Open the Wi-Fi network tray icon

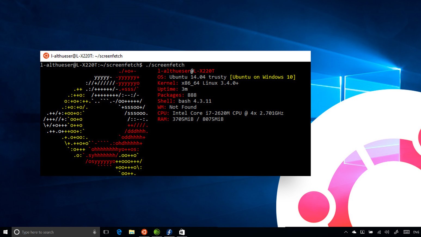coord(379,232)
